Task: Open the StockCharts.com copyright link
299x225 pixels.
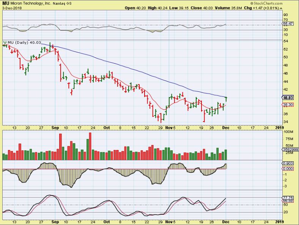Action: pos(266,3)
